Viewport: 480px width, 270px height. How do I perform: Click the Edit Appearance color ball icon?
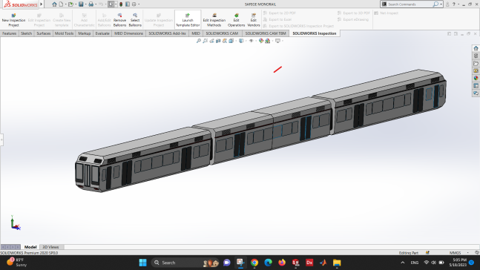tap(261, 41)
